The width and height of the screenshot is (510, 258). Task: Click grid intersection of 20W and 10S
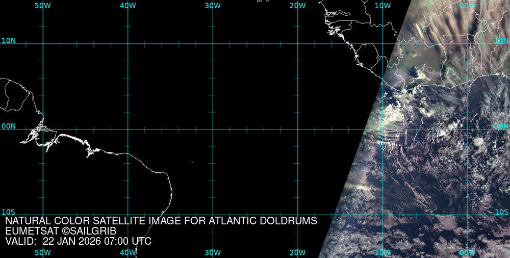point(297,215)
